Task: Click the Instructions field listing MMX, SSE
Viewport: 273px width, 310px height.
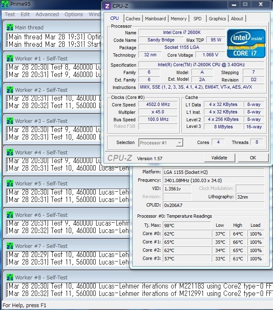Action: coord(201,87)
